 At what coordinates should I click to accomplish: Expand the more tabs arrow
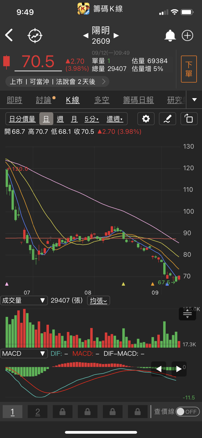tap(194, 100)
